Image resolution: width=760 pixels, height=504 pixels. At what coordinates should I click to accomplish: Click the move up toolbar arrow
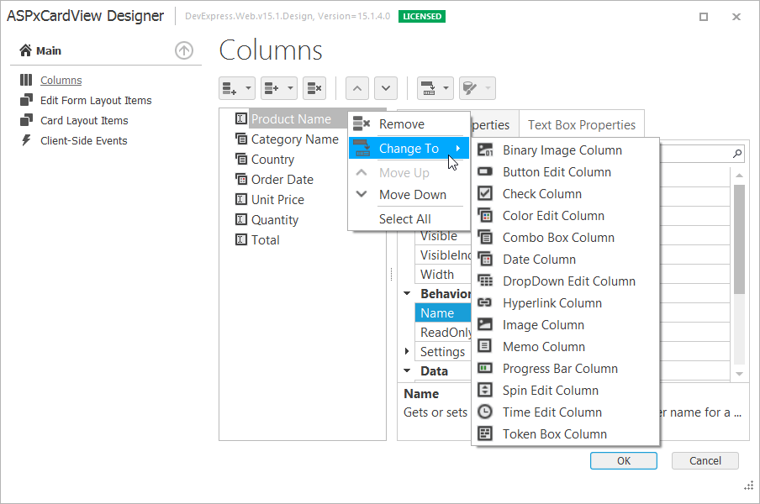[356, 88]
